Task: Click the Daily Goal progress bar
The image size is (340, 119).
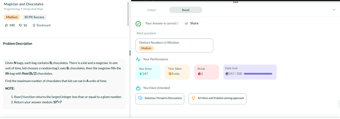Action: 258,74
